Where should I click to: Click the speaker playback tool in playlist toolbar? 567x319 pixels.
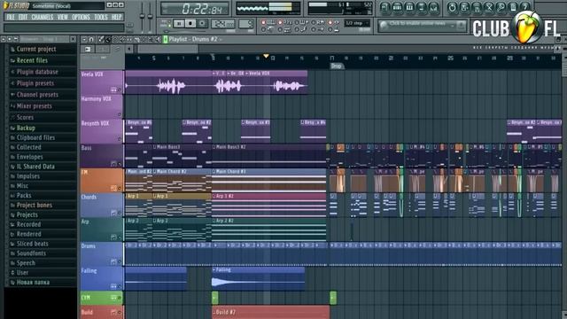(158, 39)
